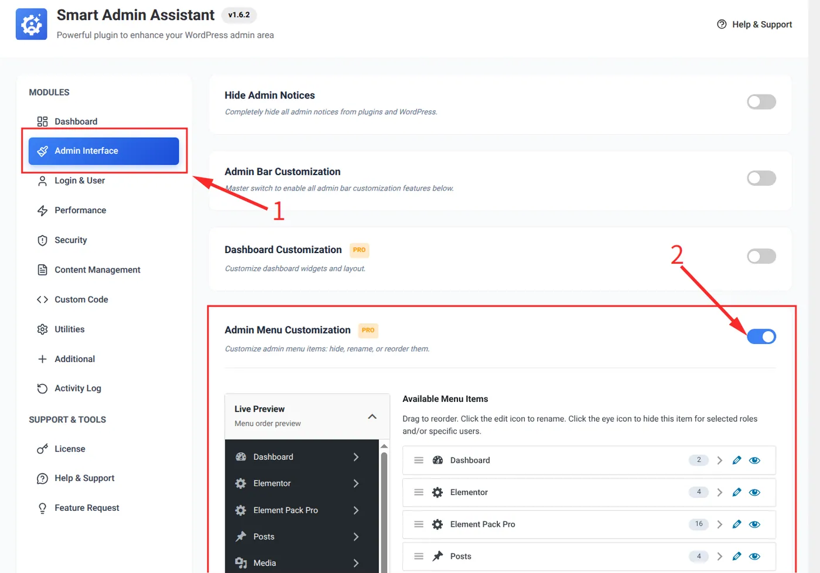Click the Performance lightning bolt icon
The width and height of the screenshot is (820, 573).
(42, 210)
